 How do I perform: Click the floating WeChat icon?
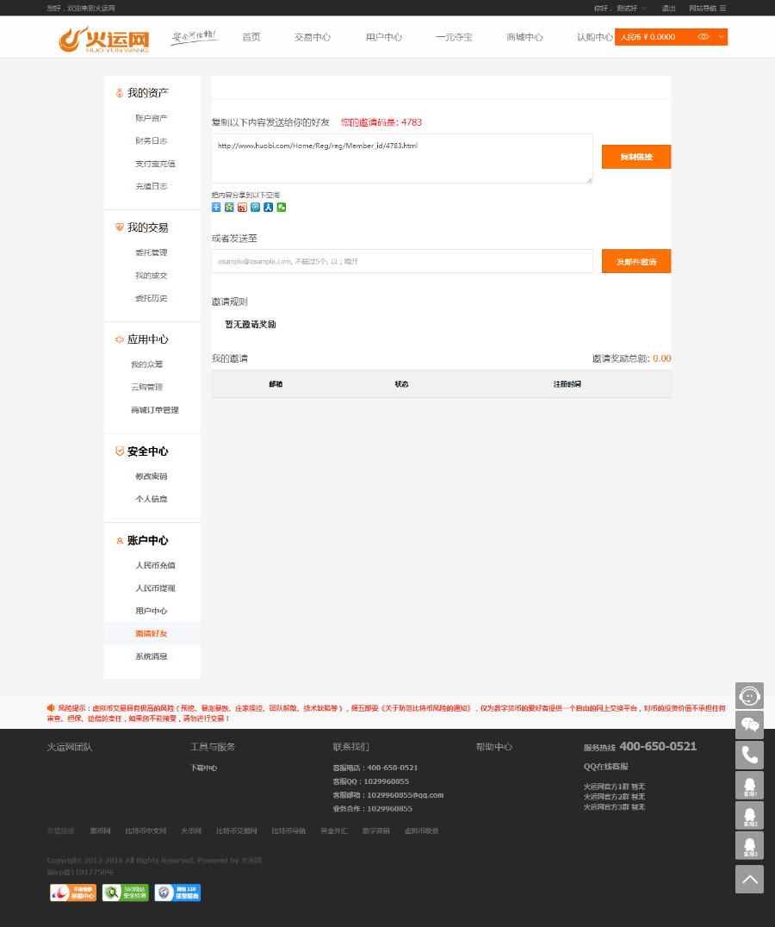[x=750, y=725]
